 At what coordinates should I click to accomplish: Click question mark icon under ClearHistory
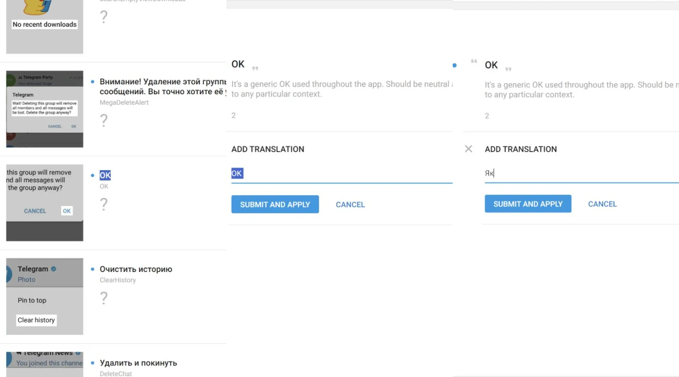(104, 298)
